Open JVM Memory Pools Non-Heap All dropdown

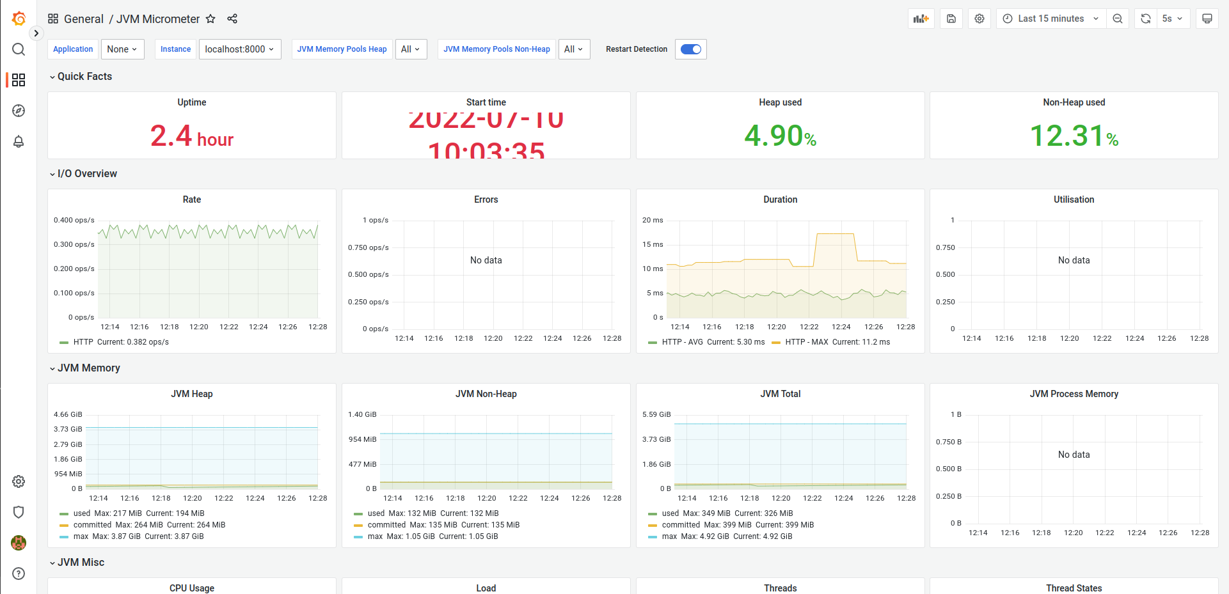pyautogui.click(x=574, y=49)
